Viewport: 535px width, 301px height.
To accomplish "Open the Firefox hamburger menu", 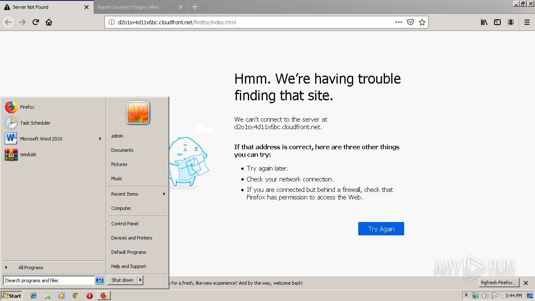I will point(527,22).
